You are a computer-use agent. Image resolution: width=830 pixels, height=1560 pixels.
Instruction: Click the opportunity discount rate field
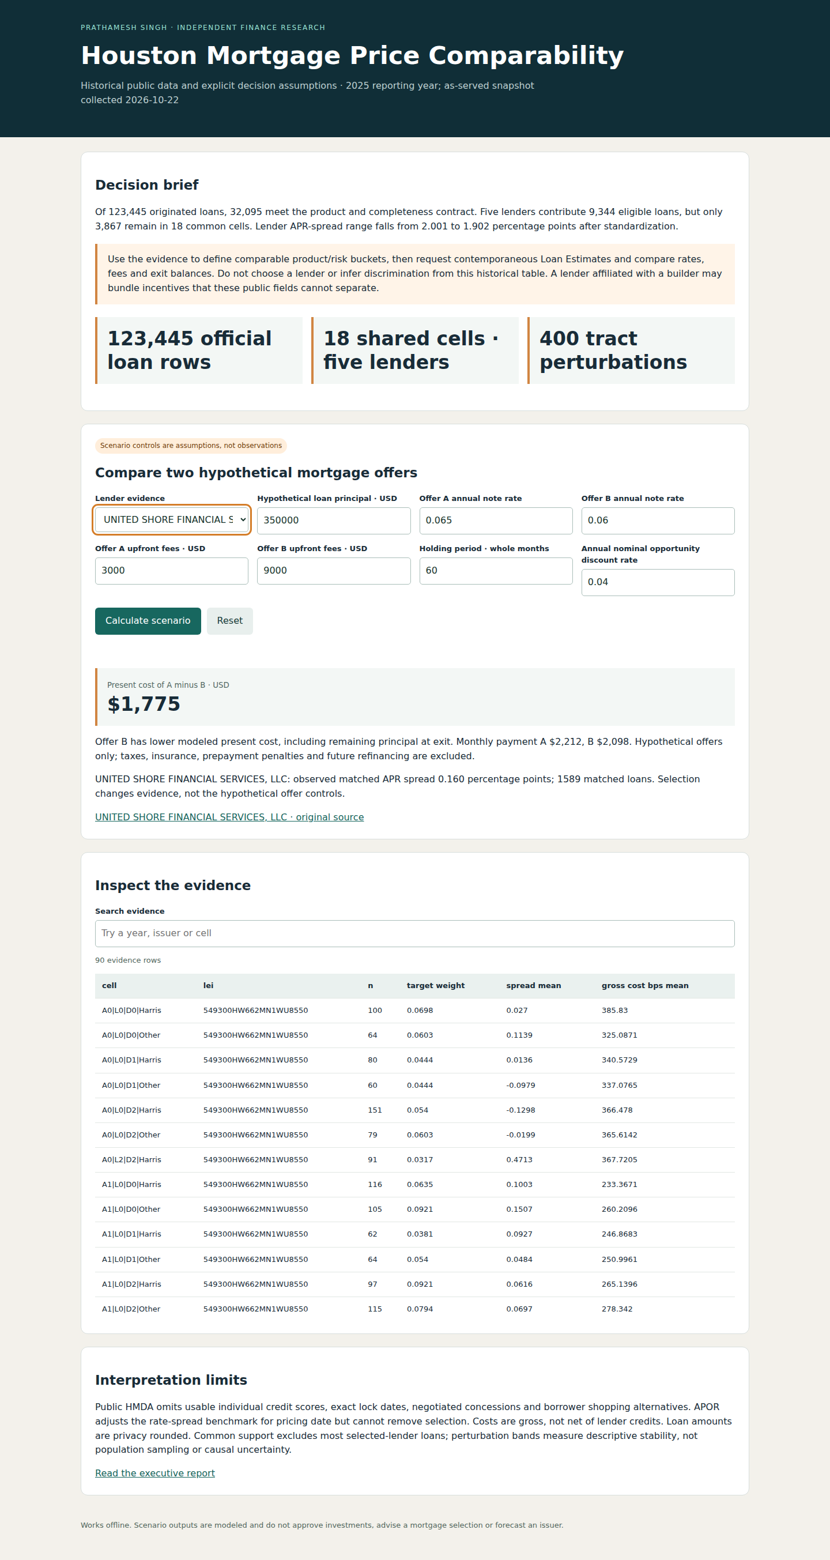click(x=658, y=582)
